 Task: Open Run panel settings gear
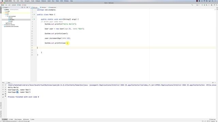(213, 83)
